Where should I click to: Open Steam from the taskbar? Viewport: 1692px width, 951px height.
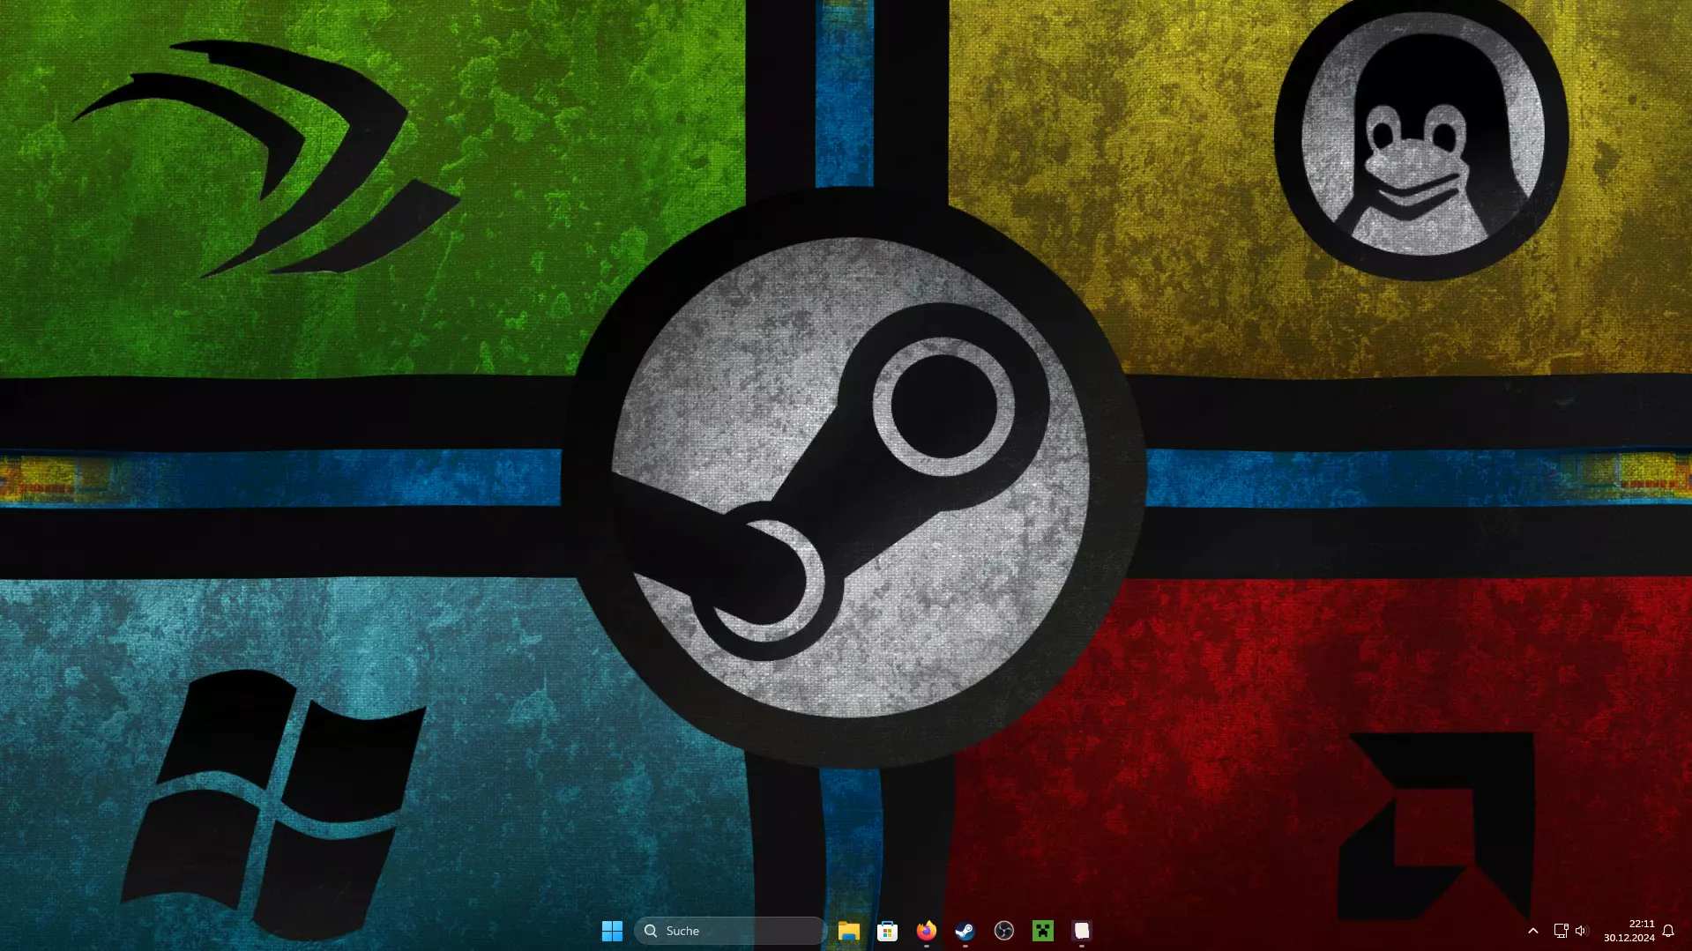pyautogui.click(x=965, y=931)
